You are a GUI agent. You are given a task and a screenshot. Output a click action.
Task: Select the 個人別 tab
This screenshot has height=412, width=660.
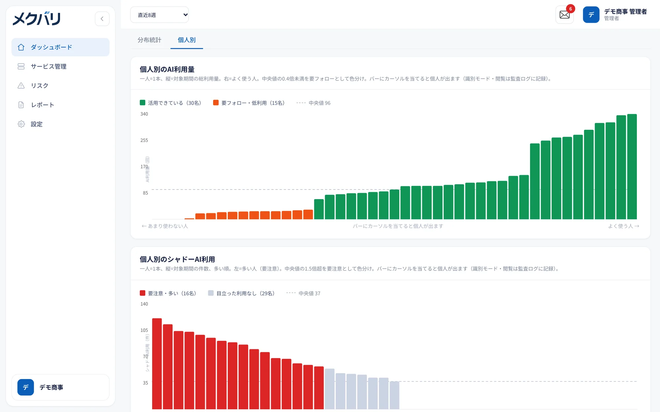click(187, 40)
